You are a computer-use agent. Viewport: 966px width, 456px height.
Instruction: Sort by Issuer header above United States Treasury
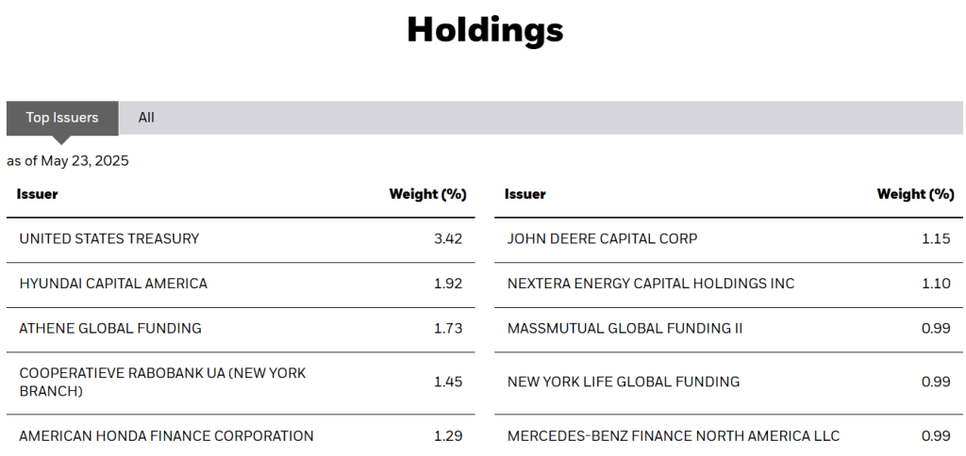click(x=38, y=194)
